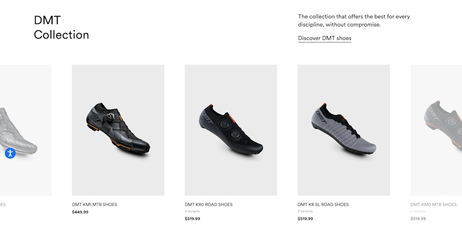Click the DMT KR0 ROAD SHOES product name
The width and height of the screenshot is (462, 235).
pyautogui.click(x=209, y=204)
